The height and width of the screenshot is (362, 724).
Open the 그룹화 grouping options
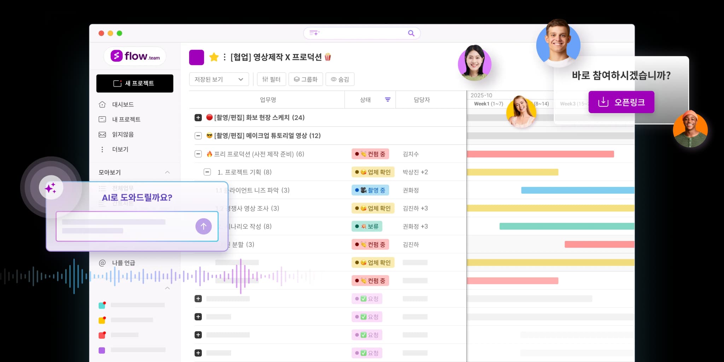coord(306,80)
